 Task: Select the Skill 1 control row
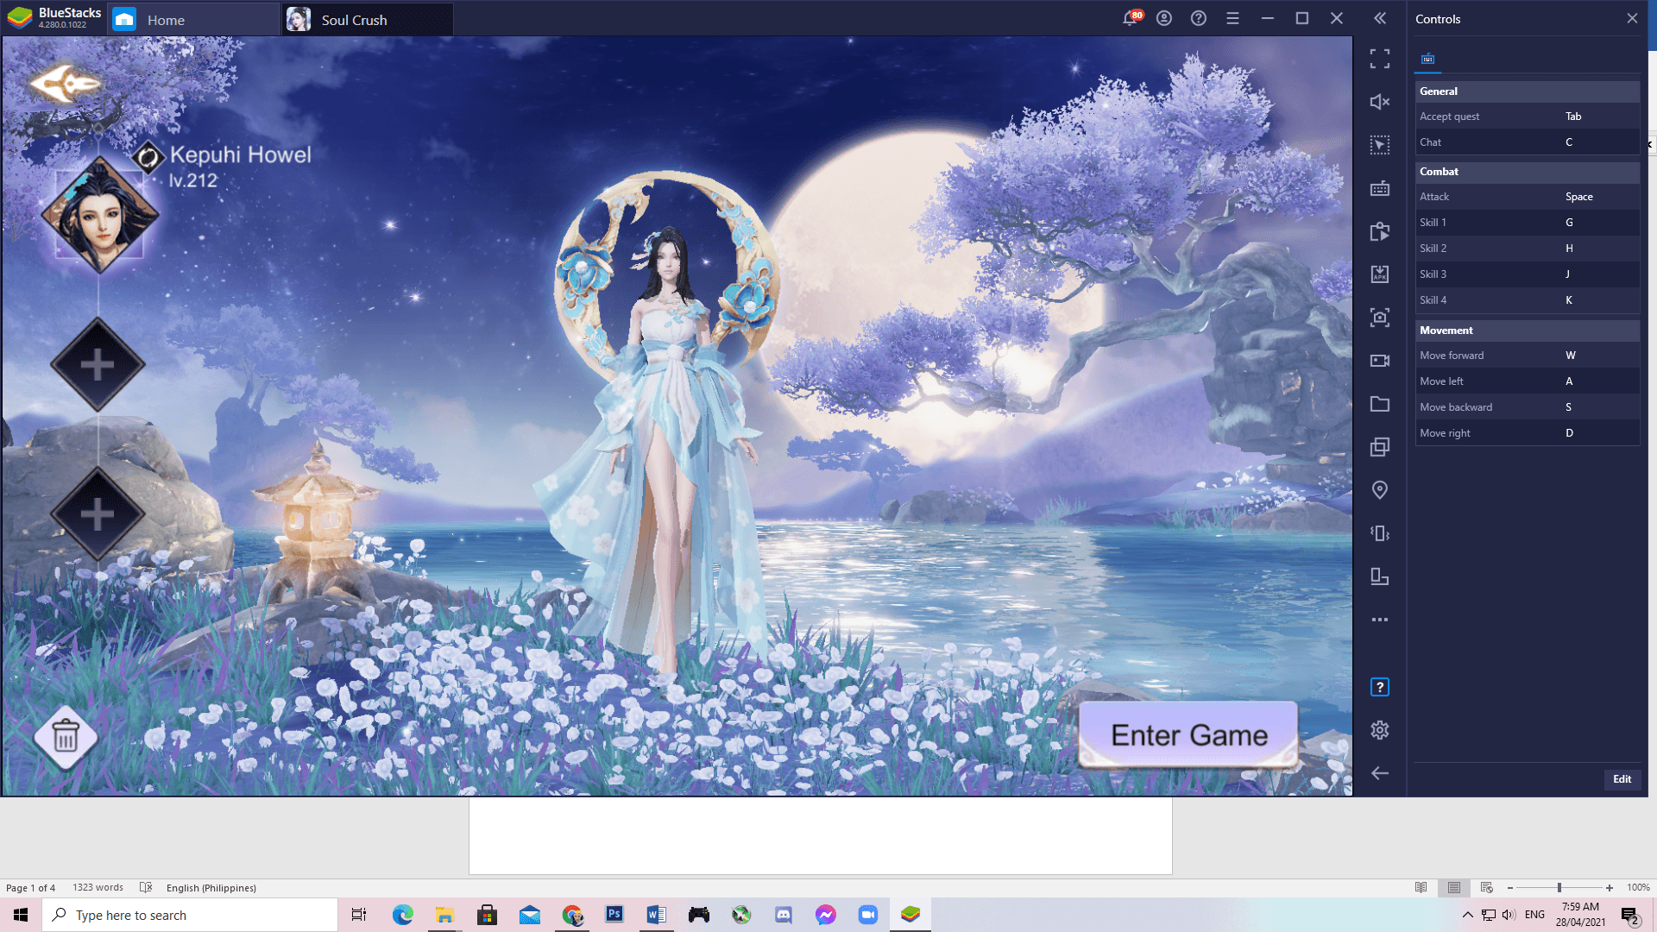[1528, 223]
